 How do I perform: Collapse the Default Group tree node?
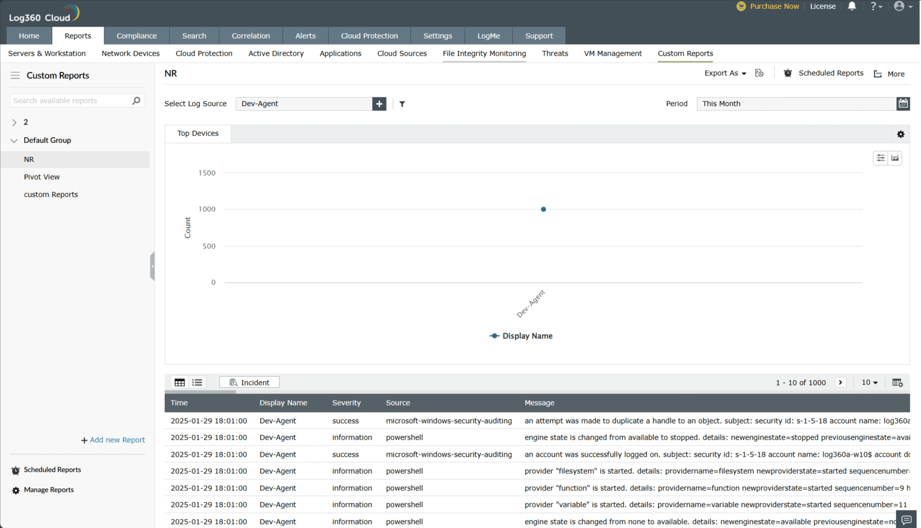[x=14, y=141]
